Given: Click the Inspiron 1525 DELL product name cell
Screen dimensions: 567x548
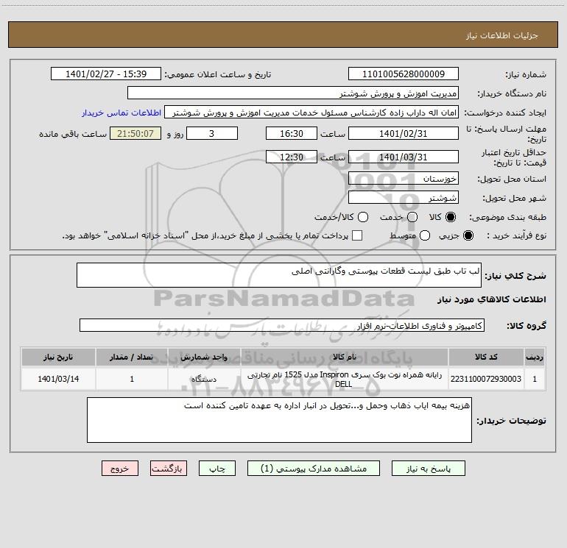Looking at the screenshot, I should click(345, 379).
